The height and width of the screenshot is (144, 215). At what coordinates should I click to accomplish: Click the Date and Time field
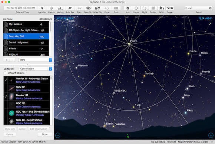coord(21,8)
